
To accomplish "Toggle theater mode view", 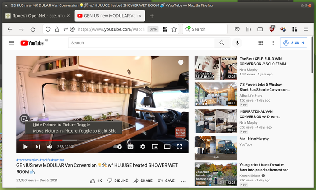I will (x=167, y=147).
